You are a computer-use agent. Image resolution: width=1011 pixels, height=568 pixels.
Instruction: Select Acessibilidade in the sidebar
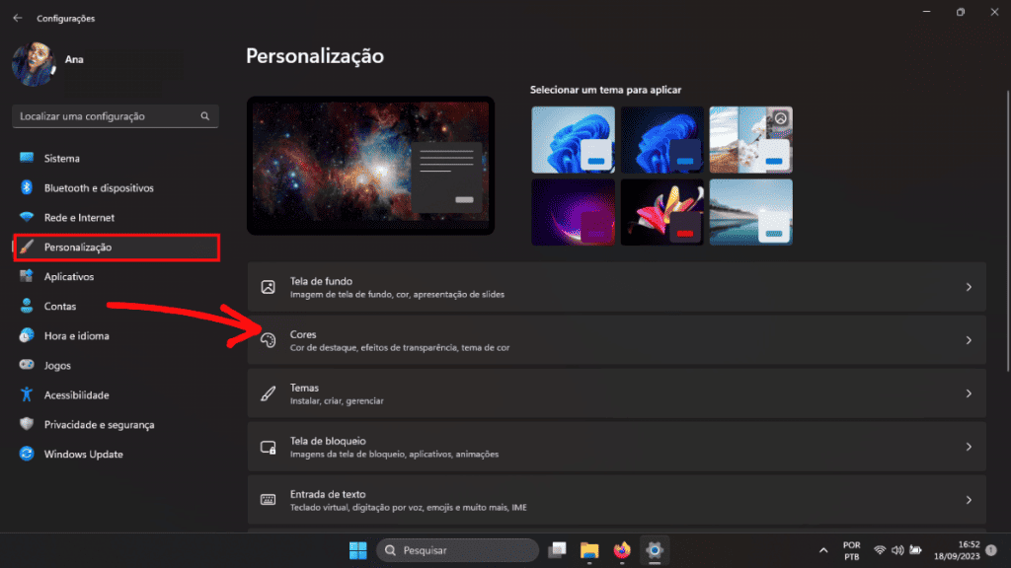pos(117,394)
